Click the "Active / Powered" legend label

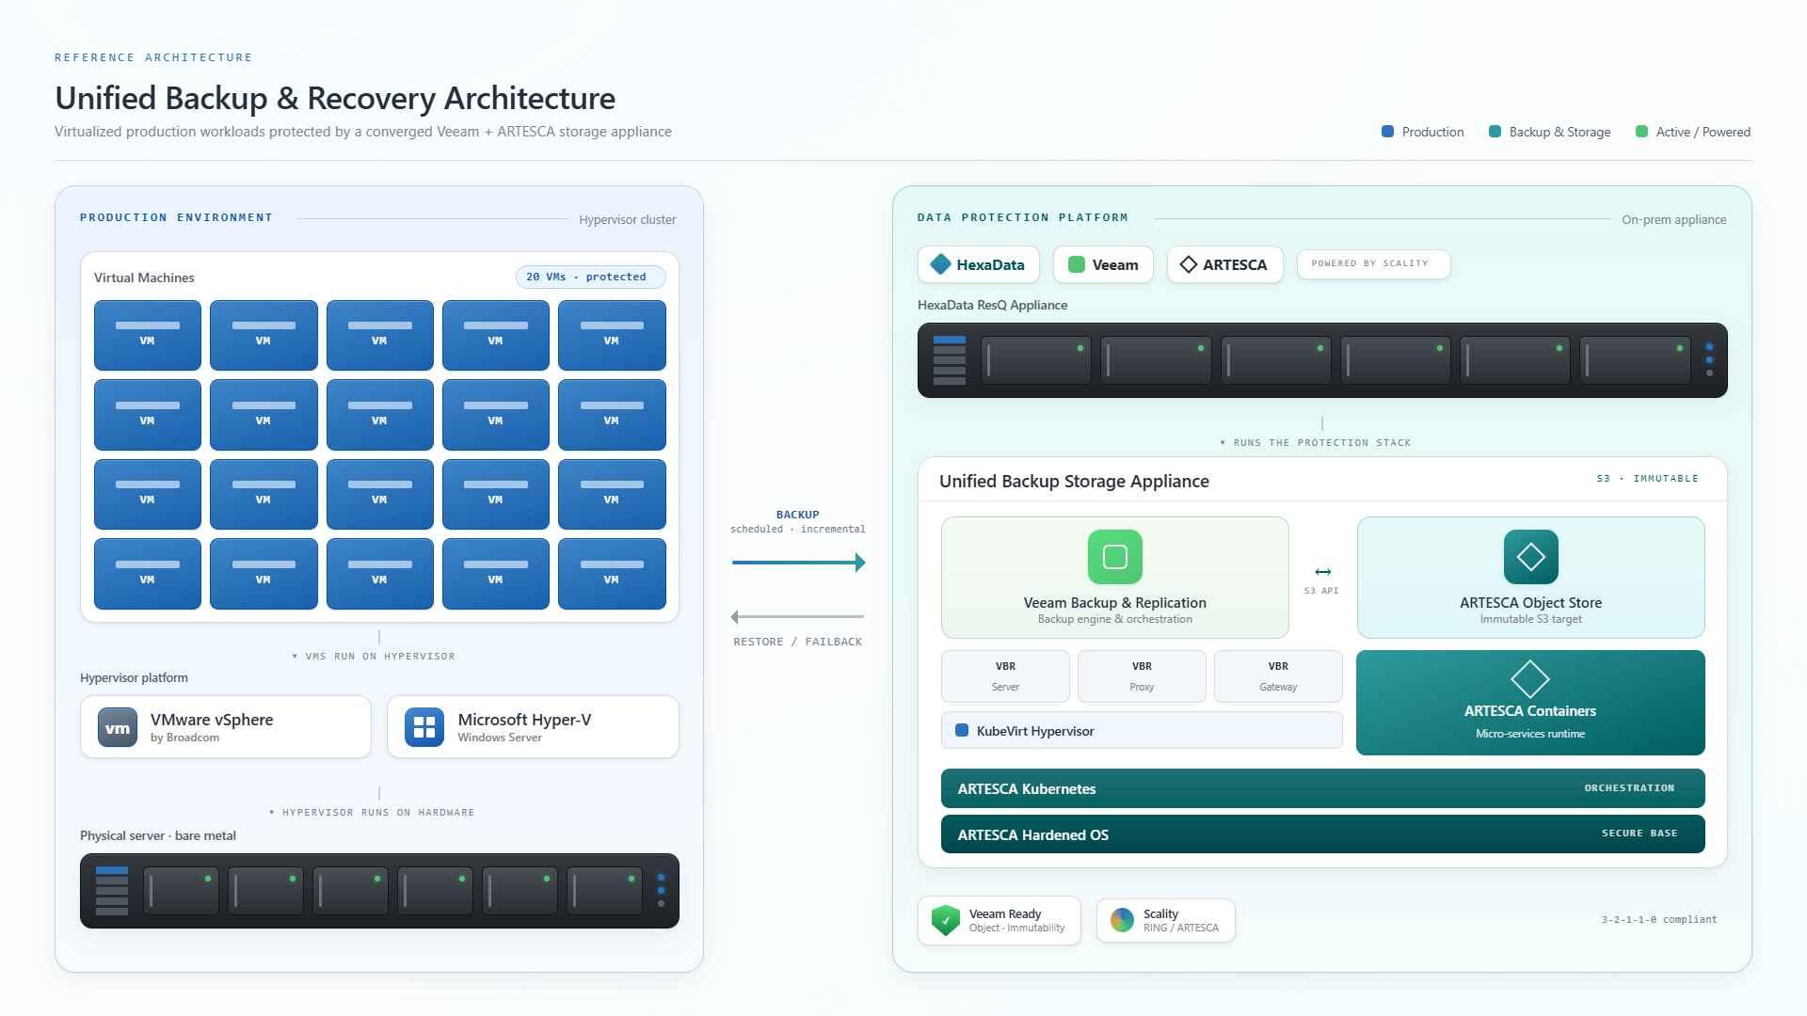[x=1703, y=132]
